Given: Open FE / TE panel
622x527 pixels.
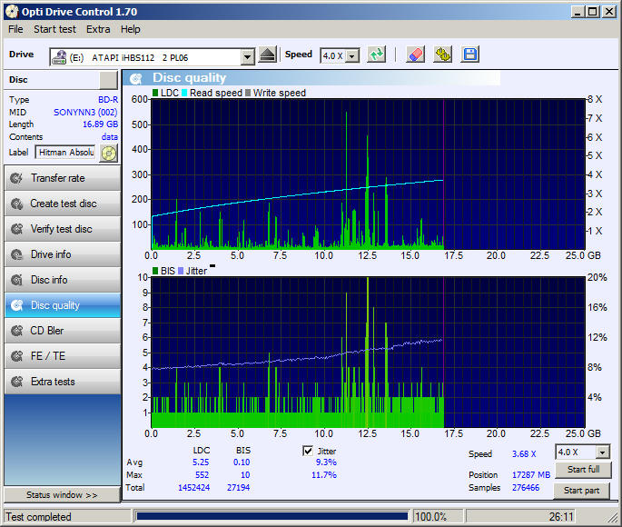Looking at the screenshot, I should coord(63,356).
